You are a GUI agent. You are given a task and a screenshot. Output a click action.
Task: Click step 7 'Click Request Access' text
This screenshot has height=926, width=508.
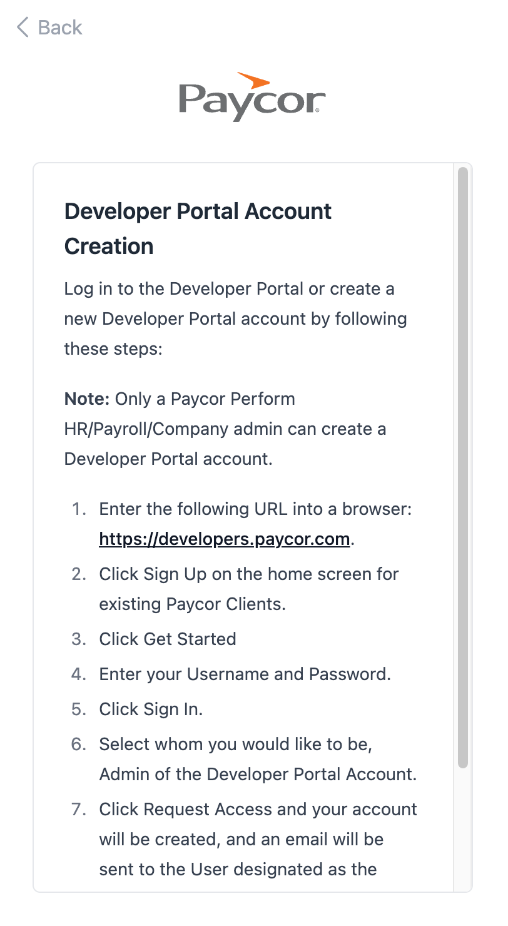(258, 810)
